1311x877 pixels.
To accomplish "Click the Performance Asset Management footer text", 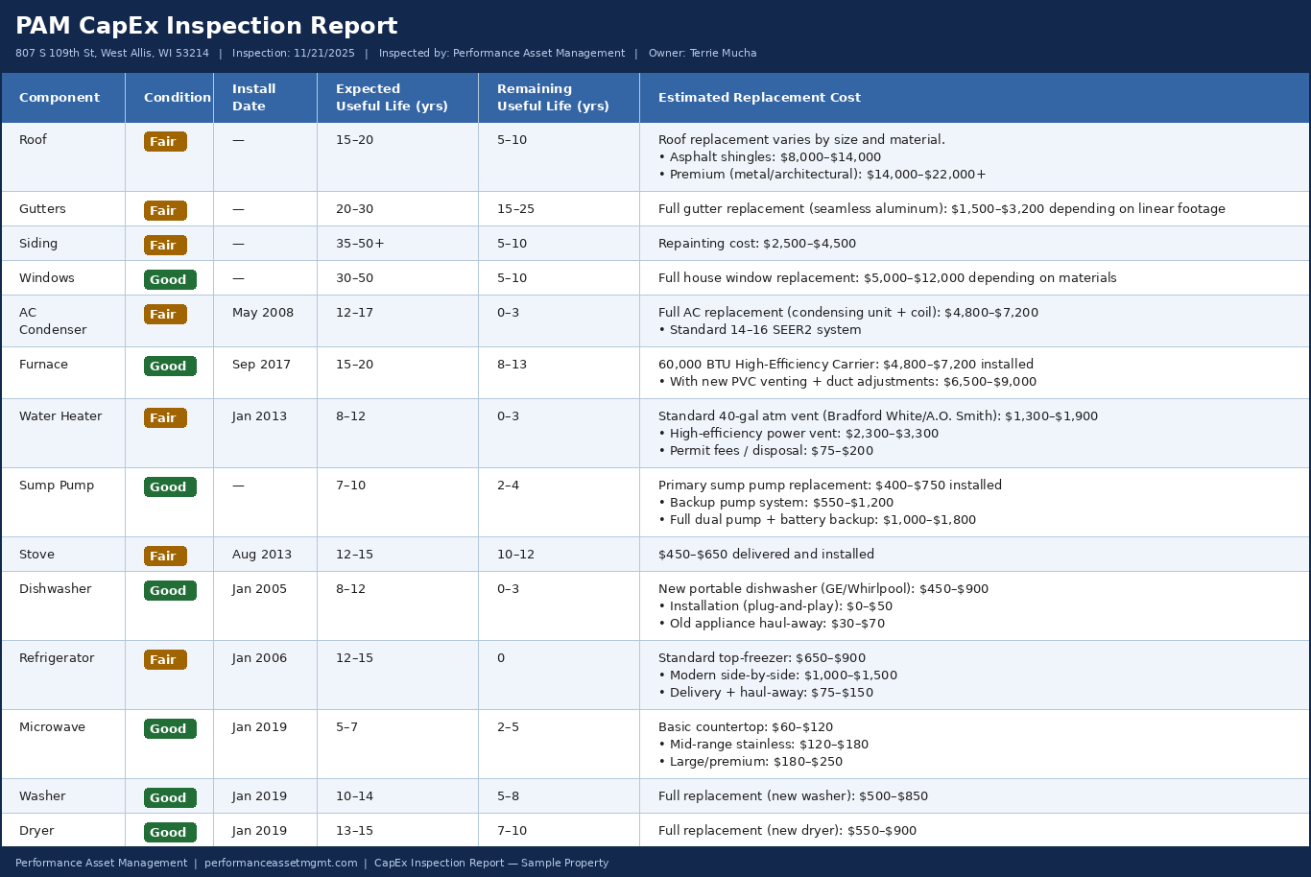I will click(101, 864).
